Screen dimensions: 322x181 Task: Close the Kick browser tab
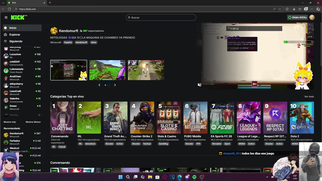click(x=44, y=3)
